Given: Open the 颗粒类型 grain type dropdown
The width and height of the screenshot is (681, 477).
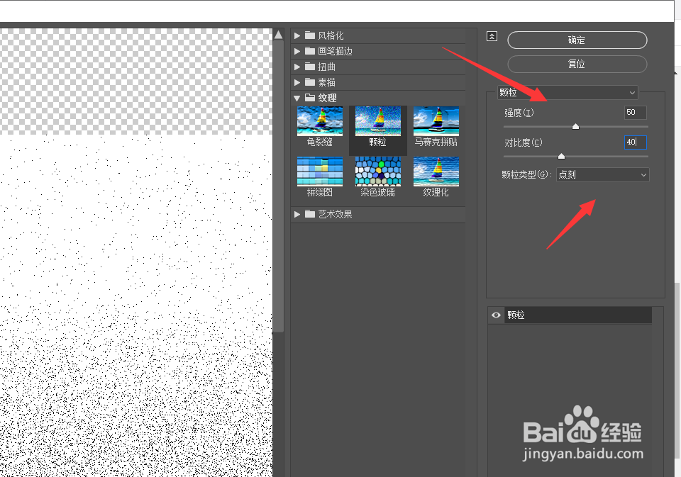Looking at the screenshot, I should (602, 175).
